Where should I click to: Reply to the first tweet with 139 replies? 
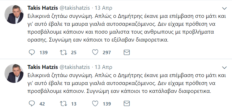[x=32, y=52]
